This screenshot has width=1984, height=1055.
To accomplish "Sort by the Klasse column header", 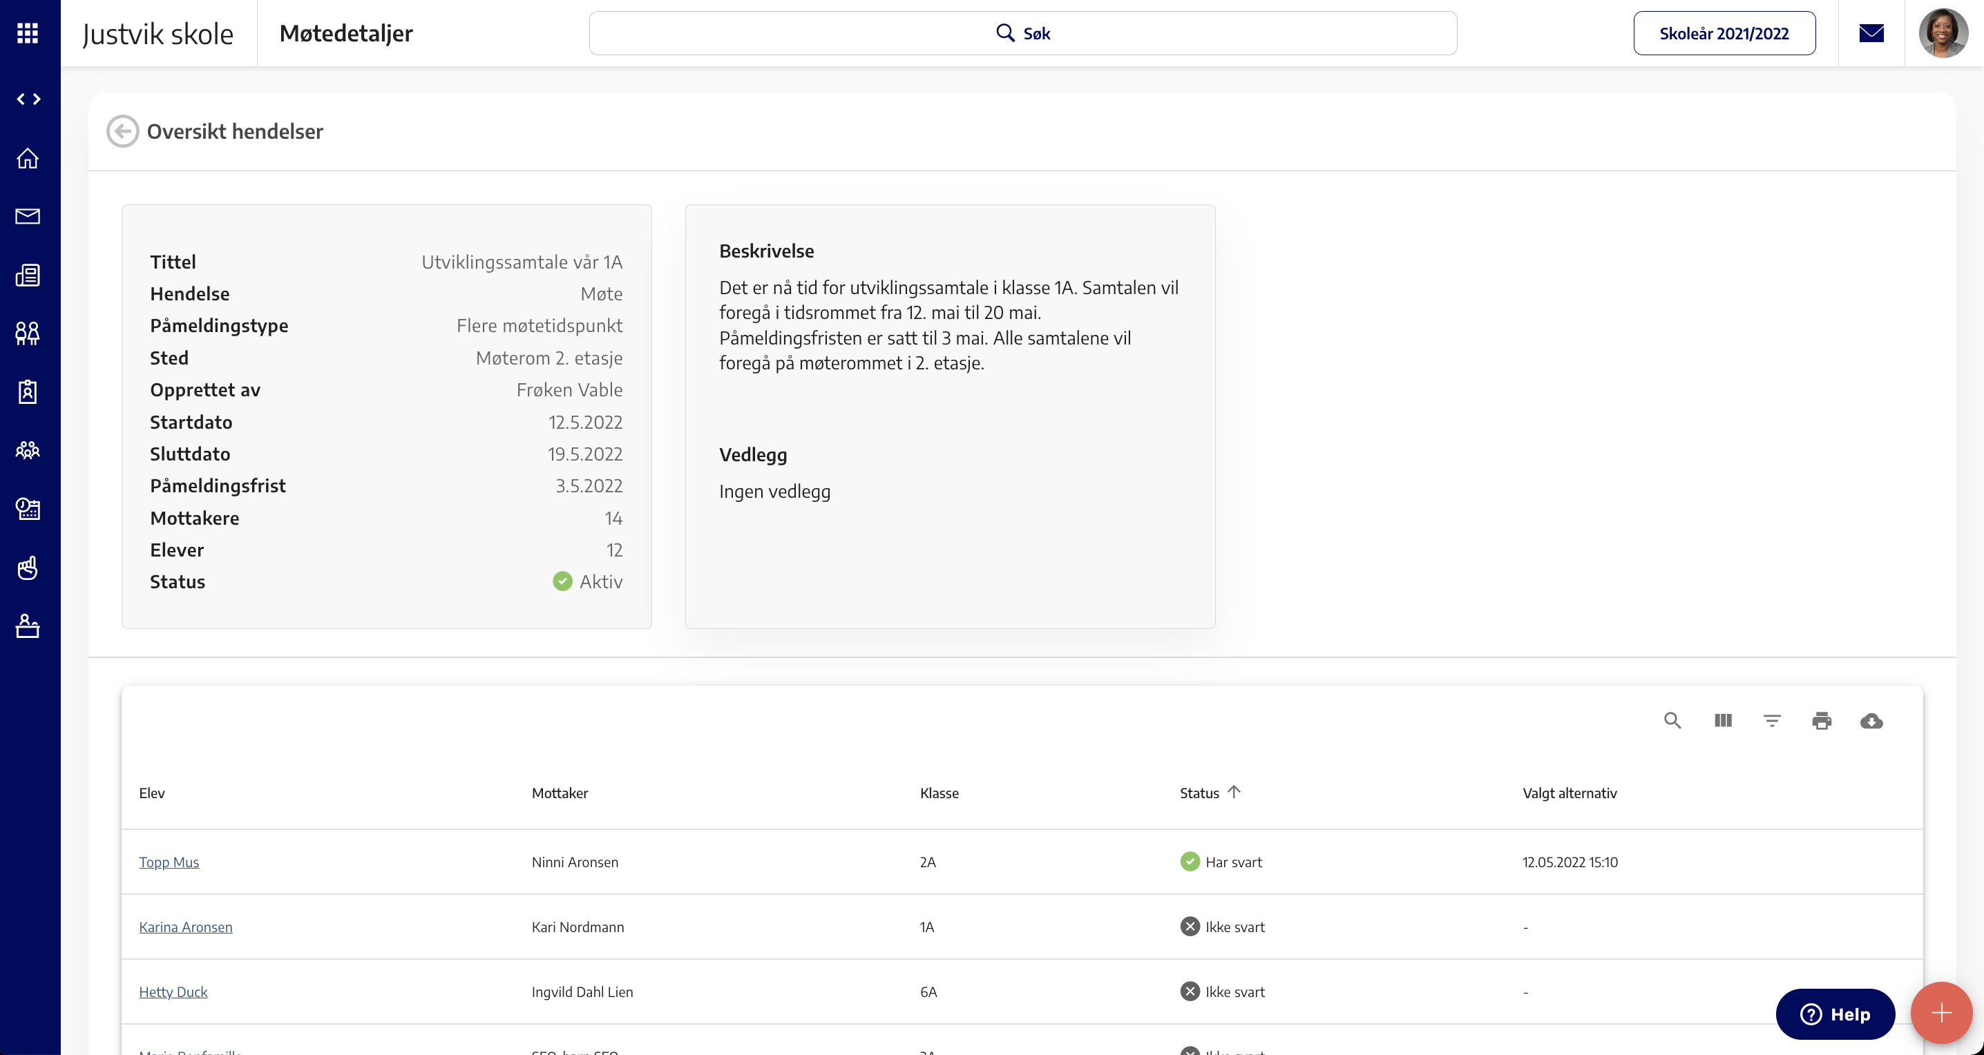I will click(939, 793).
